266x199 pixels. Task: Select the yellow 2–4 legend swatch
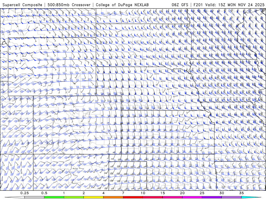pyautogui.click(x=93, y=197)
